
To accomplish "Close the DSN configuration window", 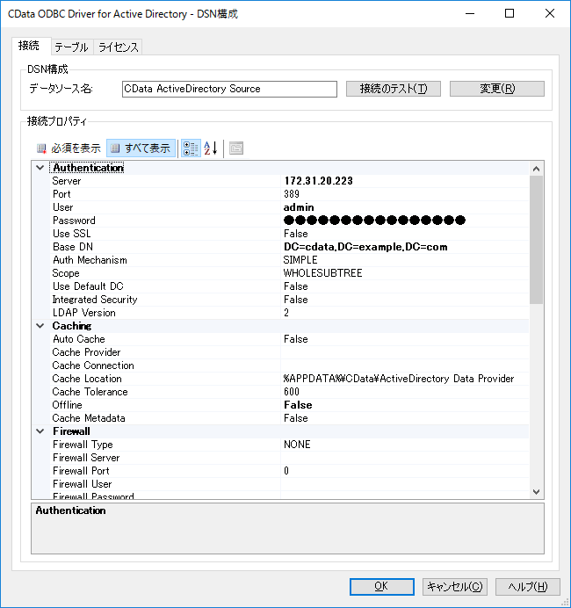I will (x=549, y=13).
